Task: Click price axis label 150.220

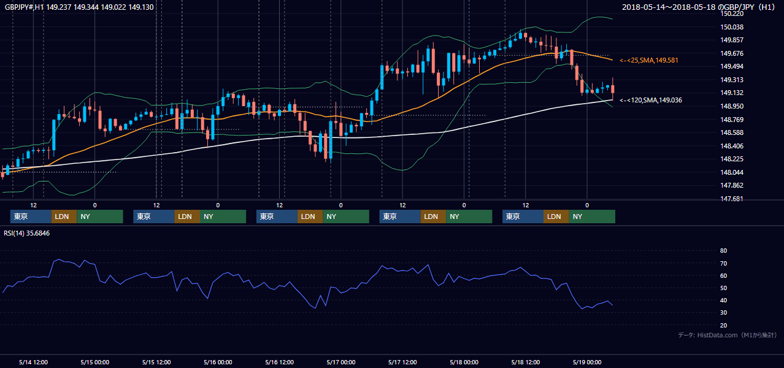Action: [733, 13]
